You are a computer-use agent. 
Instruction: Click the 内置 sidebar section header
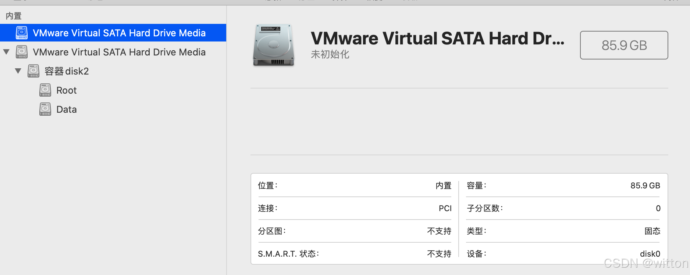pyautogui.click(x=14, y=16)
